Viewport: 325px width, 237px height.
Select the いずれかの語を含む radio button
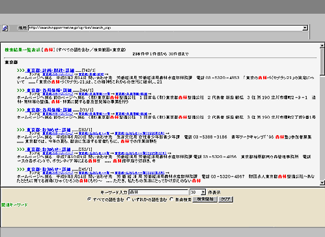[128, 199]
